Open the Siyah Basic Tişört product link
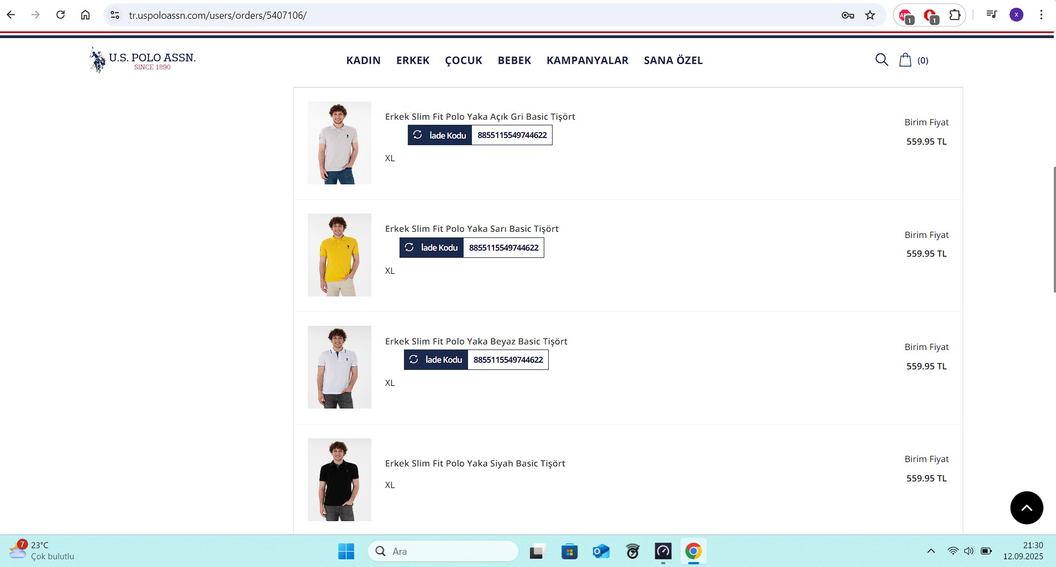The image size is (1056, 567). point(475,463)
